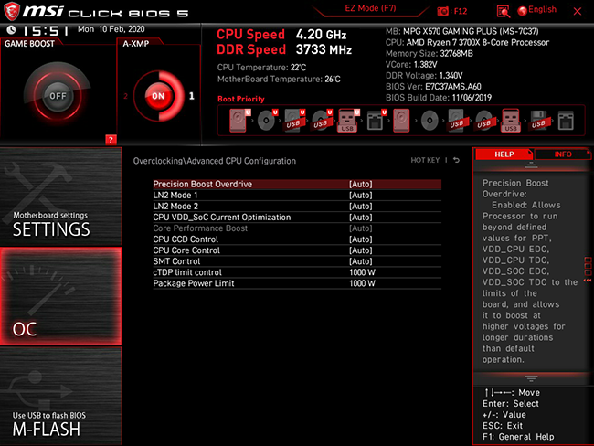The image size is (594, 446).
Task: Click the DDR Speed 3733 MHz readout
Action: [284, 49]
